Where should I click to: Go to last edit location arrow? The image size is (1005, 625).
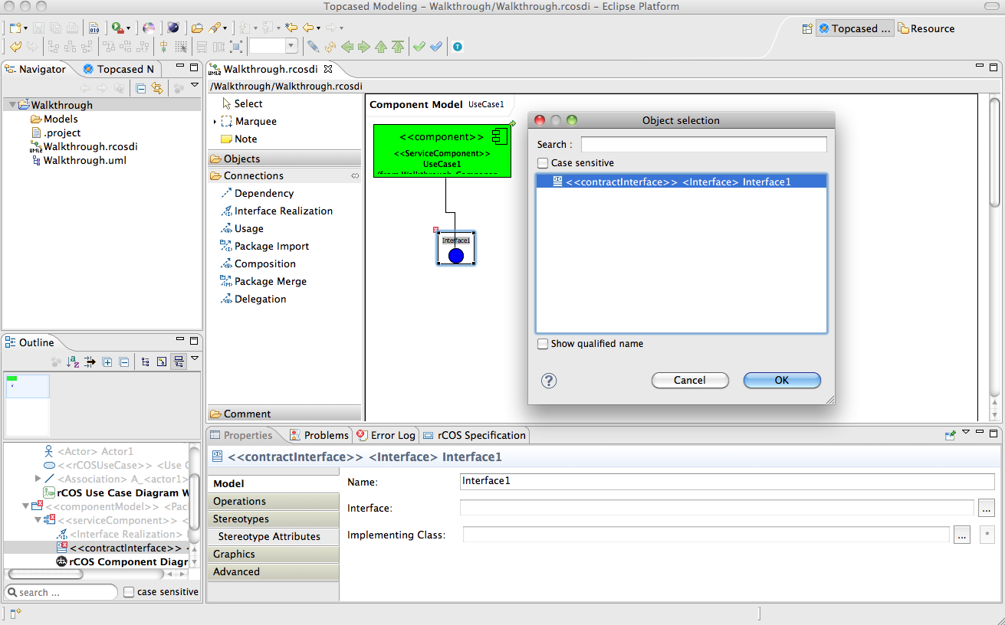(x=291, y=28)
